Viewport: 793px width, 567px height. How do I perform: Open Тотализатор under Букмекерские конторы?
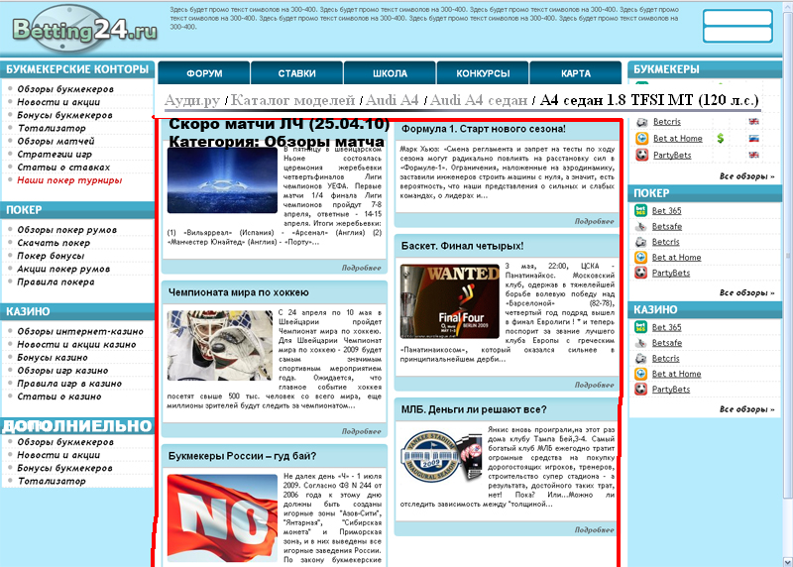click(52, 128)
